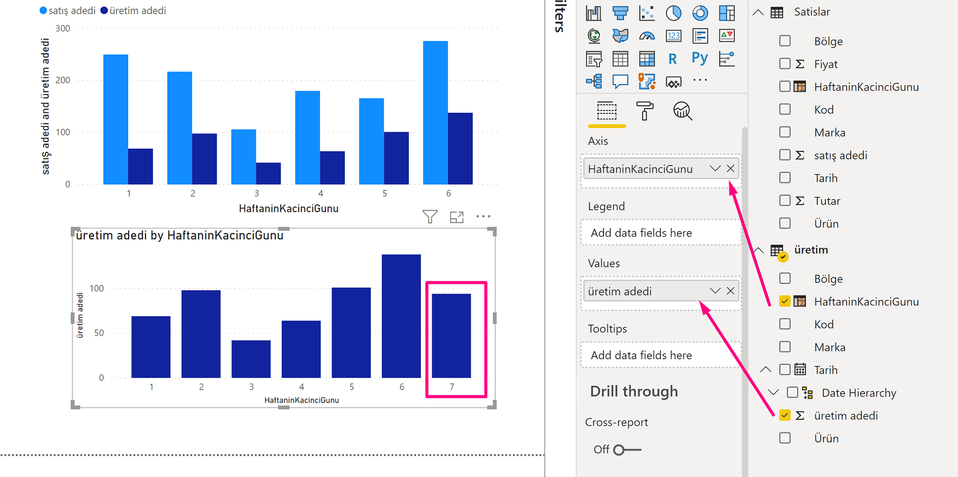Click üretim adedi legend item in top chart

click(x=134, y=10)
